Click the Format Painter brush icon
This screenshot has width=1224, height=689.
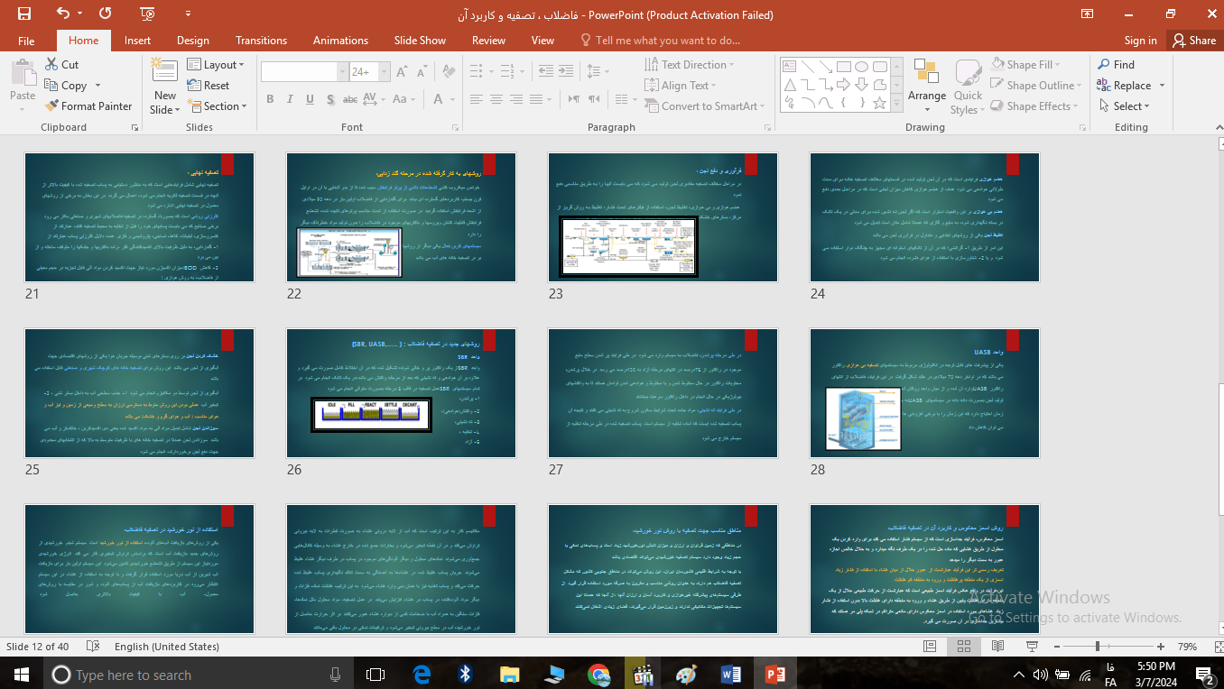tap(52, 106)
